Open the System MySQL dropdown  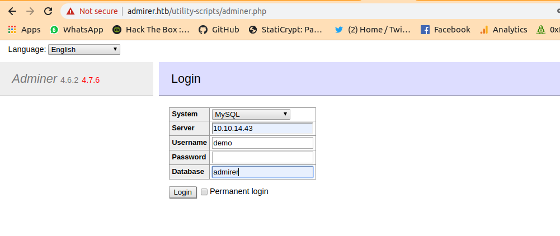(x=251, y=114)
